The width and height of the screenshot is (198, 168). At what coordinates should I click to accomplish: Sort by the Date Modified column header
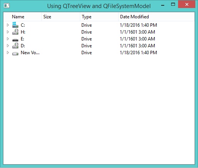pos(156,17)
